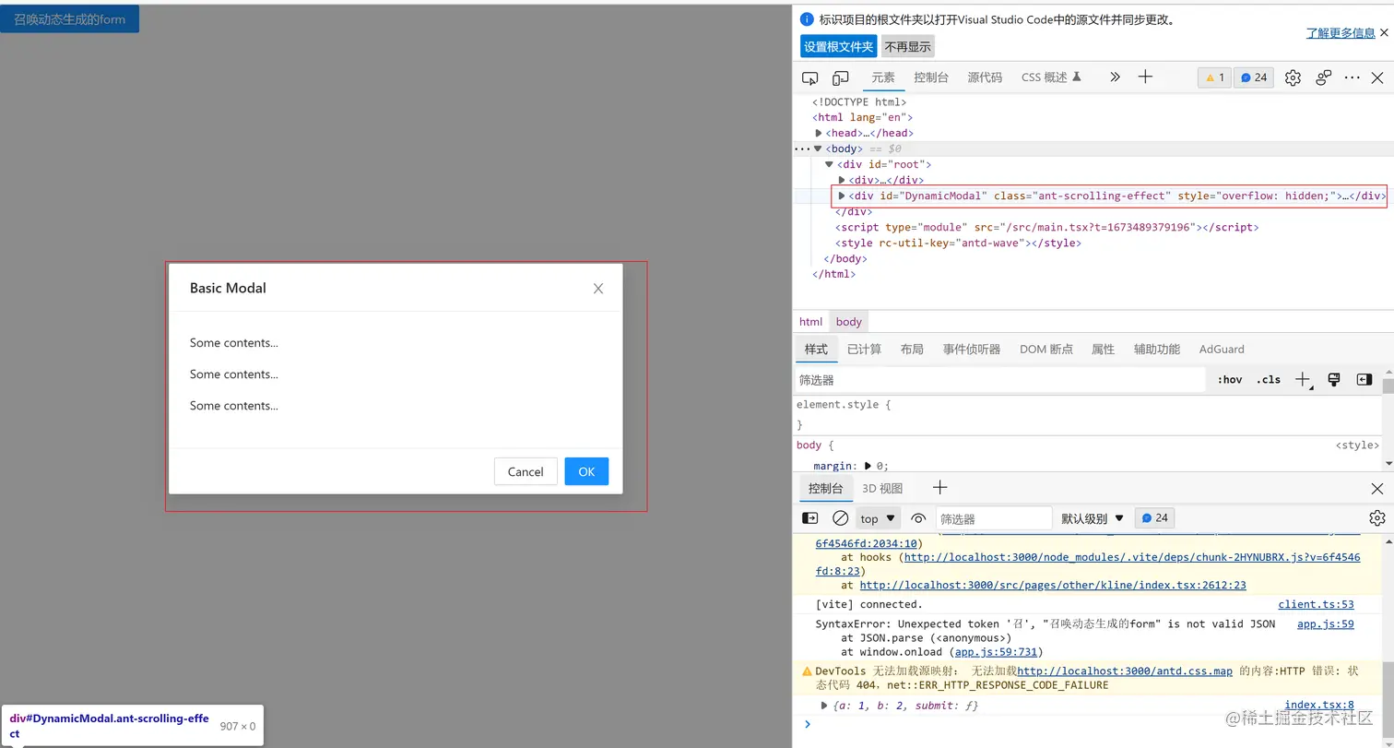Screen dimensions: 1394x748
Task: Expand the logged object {a: 1, b: 2}
Action: [x=825, y=706]
